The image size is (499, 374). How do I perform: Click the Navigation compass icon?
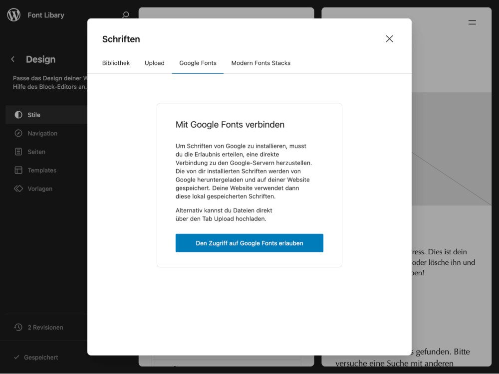[18, 133]
